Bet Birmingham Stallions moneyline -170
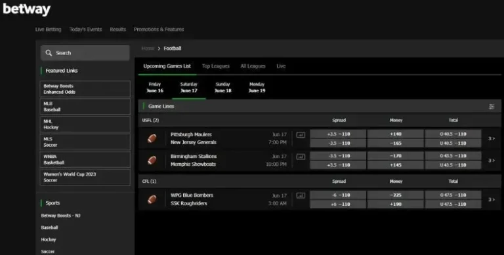 click(395, 156)
